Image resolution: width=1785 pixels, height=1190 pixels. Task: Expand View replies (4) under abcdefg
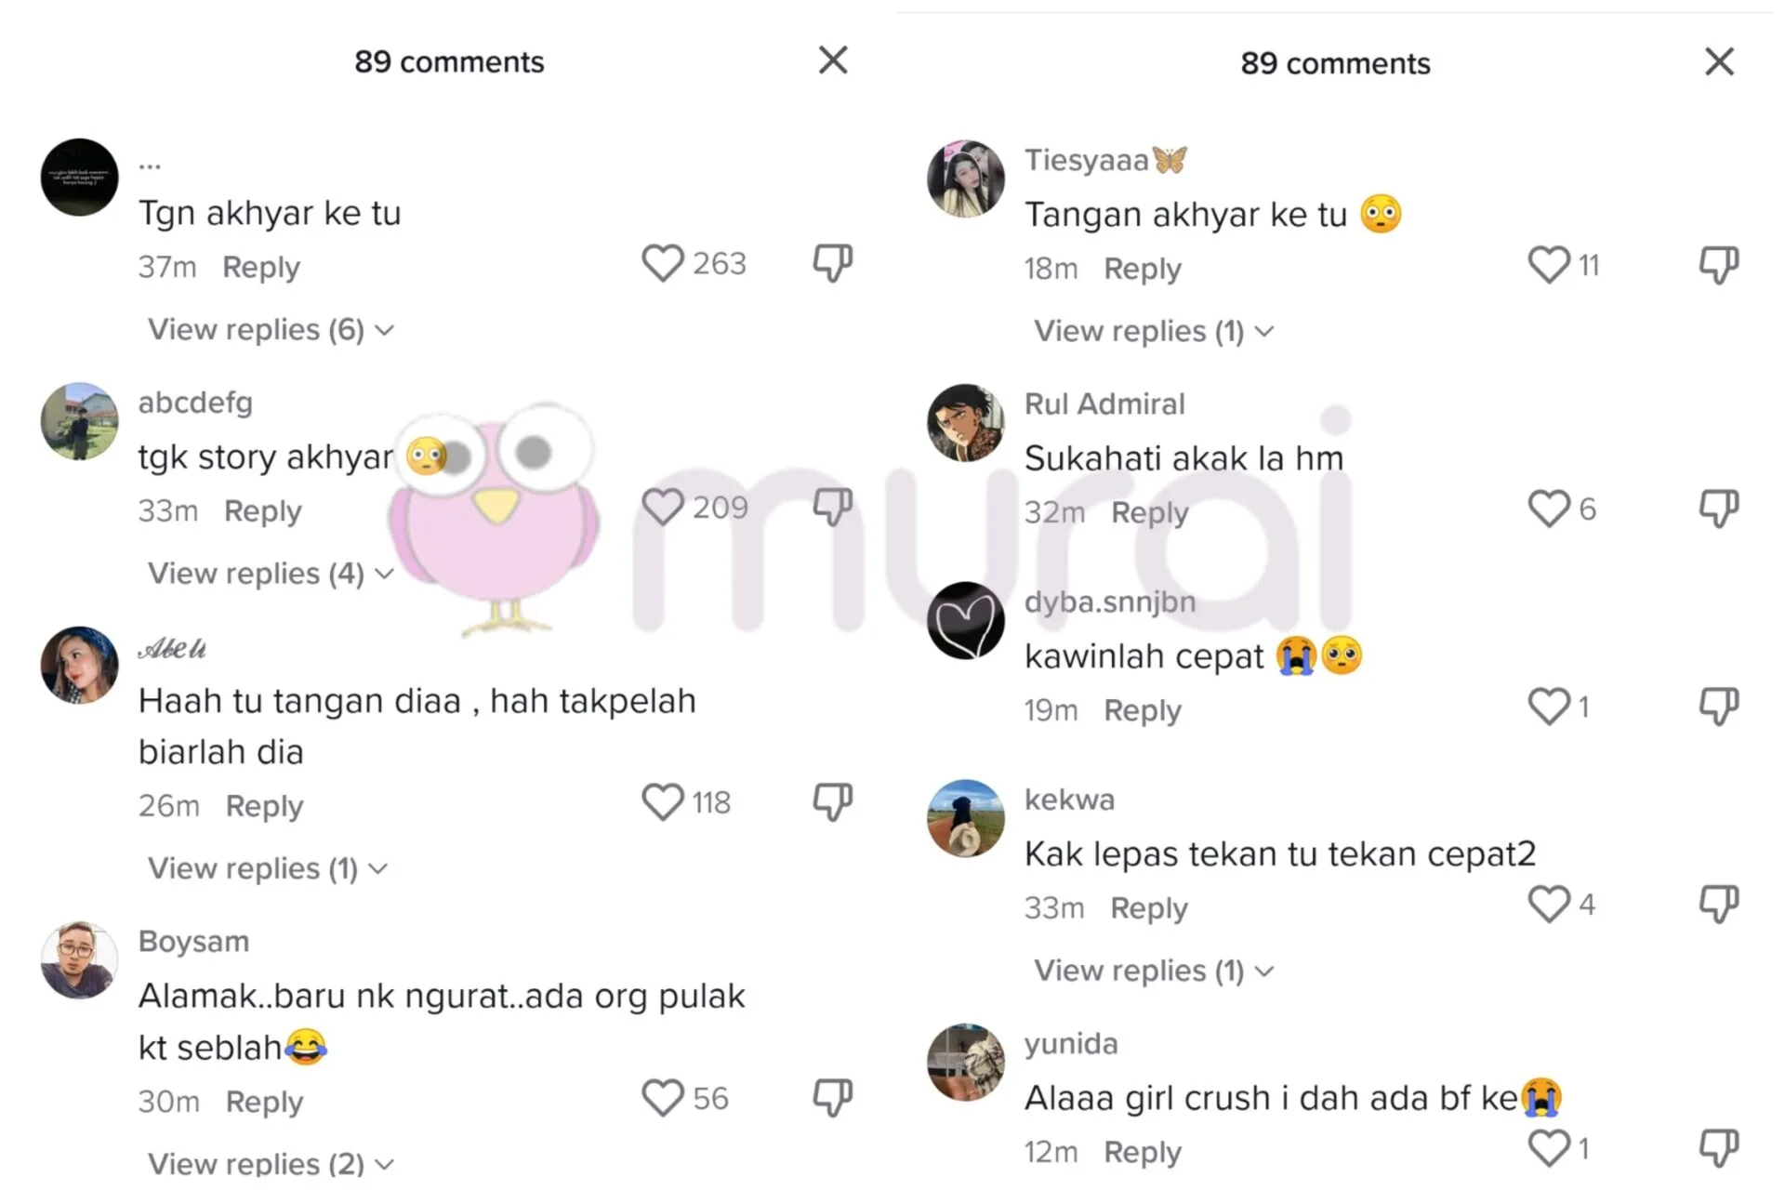click(x=271, y=574)
